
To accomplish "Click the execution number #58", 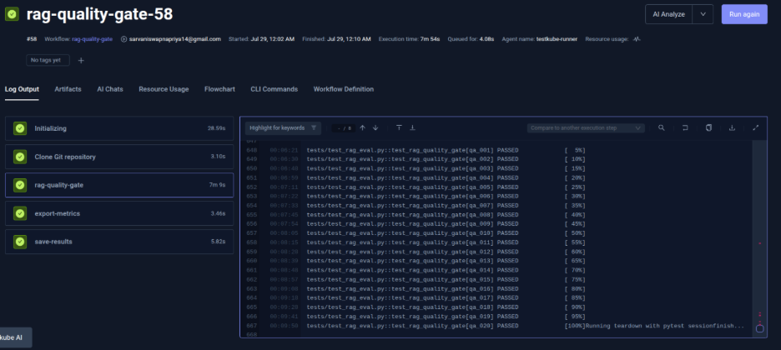I will click(x=32, y=39).
